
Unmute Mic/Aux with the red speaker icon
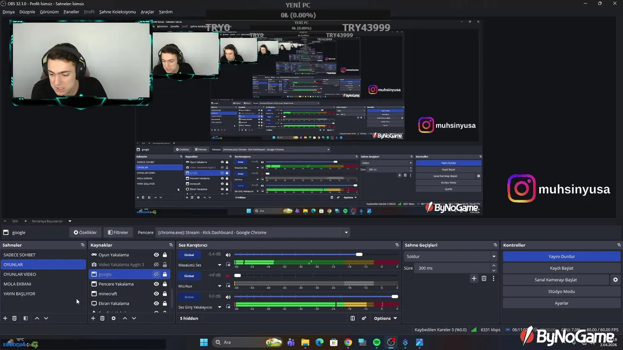[x=228, y=276]
